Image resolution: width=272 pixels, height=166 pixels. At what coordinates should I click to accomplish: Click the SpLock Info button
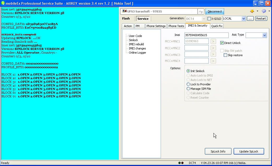218,151
